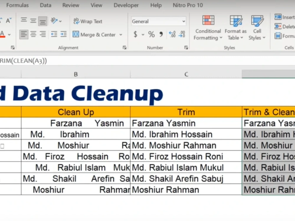The image size is (295, 221).
Task: Apply Comma Style format
Action: 161,34
